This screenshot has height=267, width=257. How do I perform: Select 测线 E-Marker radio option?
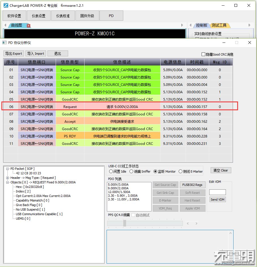(180, 171)
